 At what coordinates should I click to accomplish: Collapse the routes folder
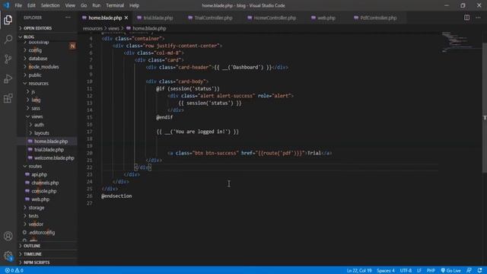[35, 166]
